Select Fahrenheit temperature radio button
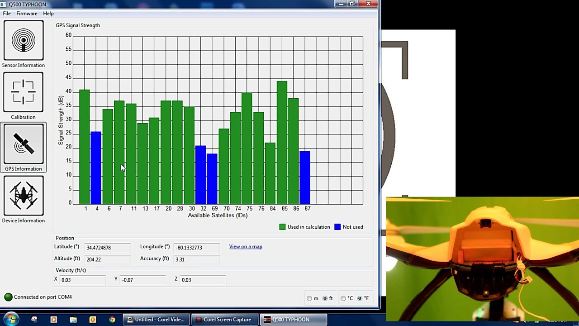The height and width of the screenshot is (326, 579). 360,298
